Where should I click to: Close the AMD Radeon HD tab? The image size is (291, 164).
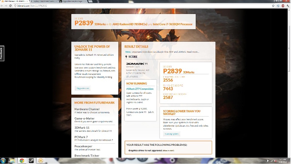tap(27, 1)
